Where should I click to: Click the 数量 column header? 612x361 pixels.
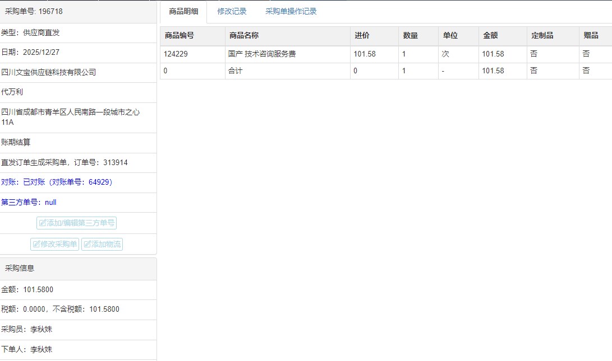click(x=410, y=36)
